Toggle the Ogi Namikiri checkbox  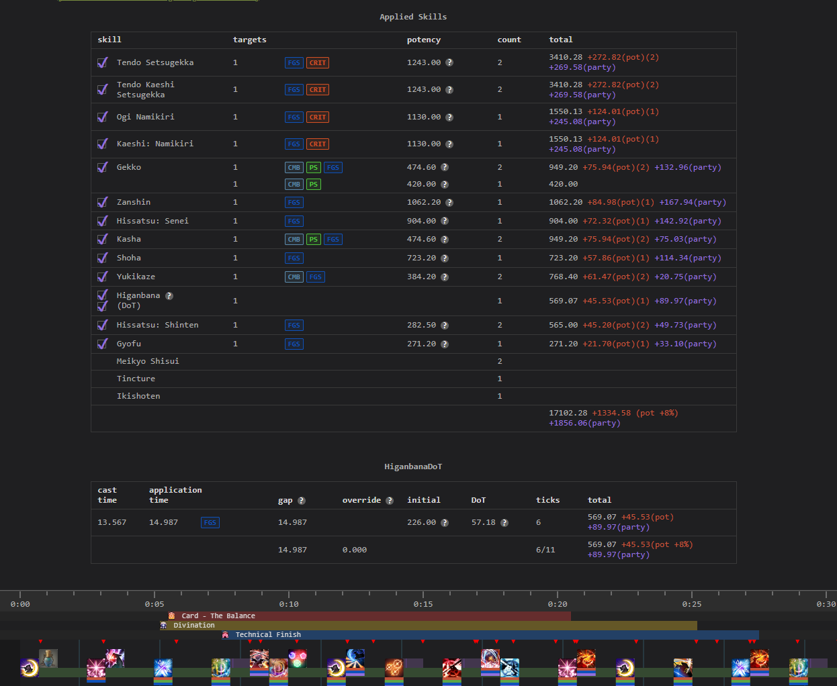pos(103,117)
